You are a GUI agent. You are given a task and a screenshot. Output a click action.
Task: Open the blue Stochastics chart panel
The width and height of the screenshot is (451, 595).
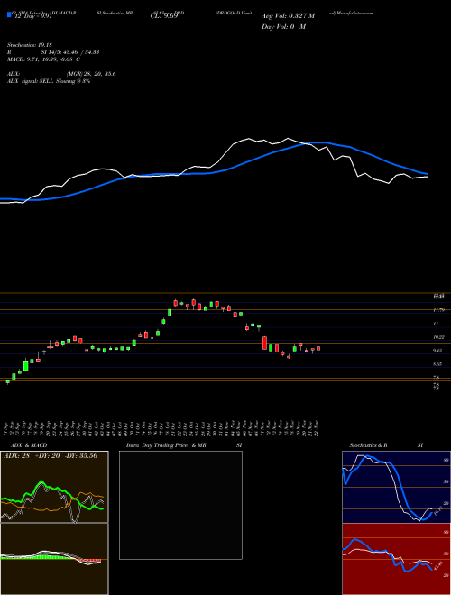click(396, 487)
